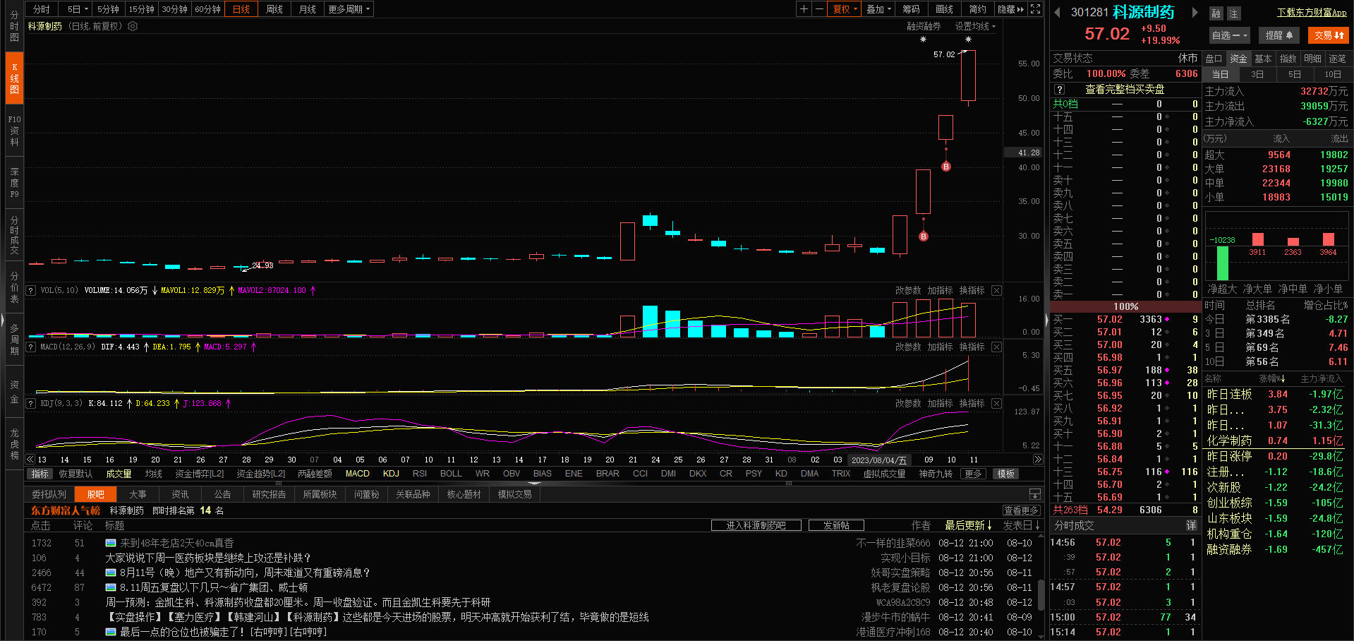Go to next stock arrow
The image size is (1354, 641).
click(1195, 12)
